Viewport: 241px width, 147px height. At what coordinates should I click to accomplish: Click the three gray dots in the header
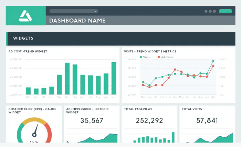point(210,11)
